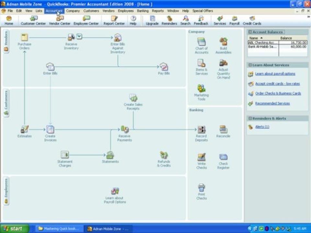
Task: Open Services from toolbar
Action: click(x=220, y=21)
